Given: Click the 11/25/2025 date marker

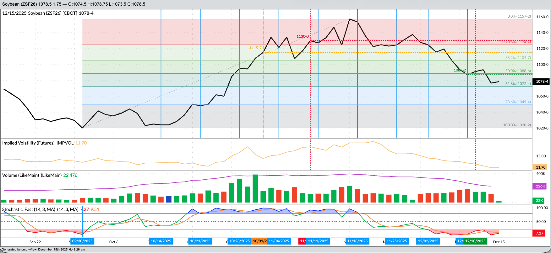Looking at the screenshot, I should 396,241.
